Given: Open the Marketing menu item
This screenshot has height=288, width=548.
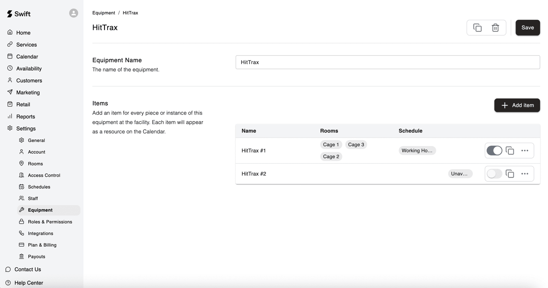Looking at the screenshot, I should [x=28, y=92].
